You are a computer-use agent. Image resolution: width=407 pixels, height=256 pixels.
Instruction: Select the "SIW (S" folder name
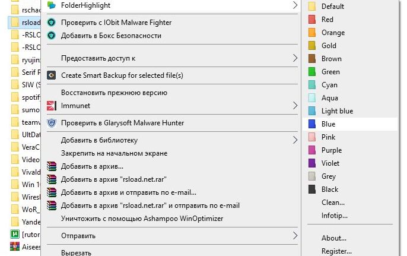pos(31,85)
